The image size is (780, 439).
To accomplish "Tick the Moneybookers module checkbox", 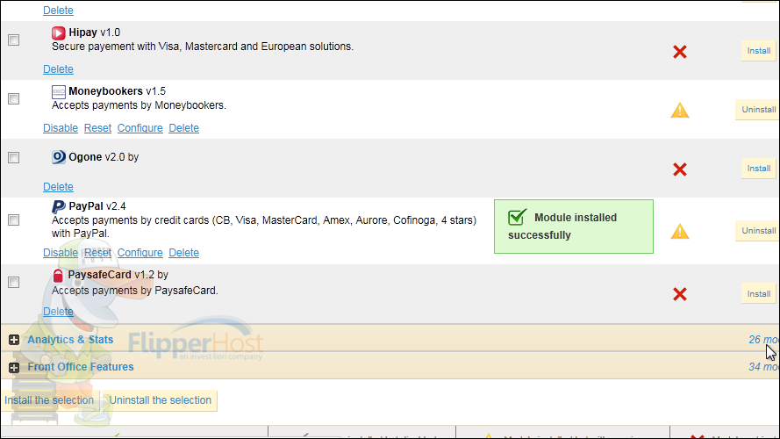I will pos(14,98).
